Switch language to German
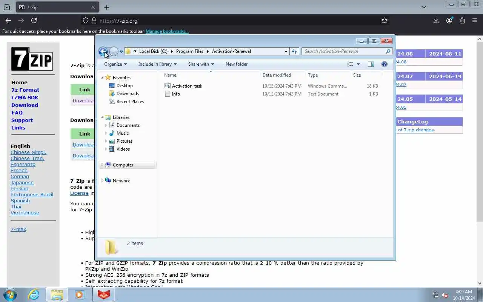This screenshot has width=483, height=302. click(20, 176)
